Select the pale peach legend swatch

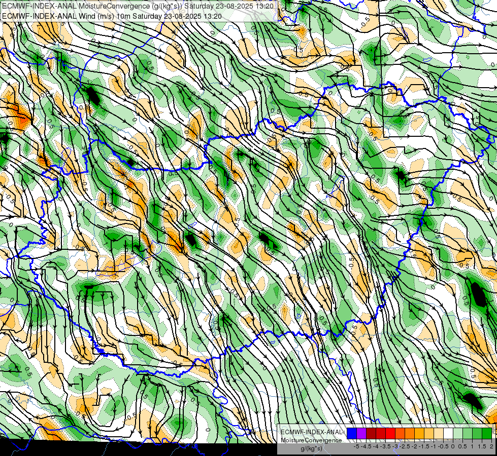439,433
